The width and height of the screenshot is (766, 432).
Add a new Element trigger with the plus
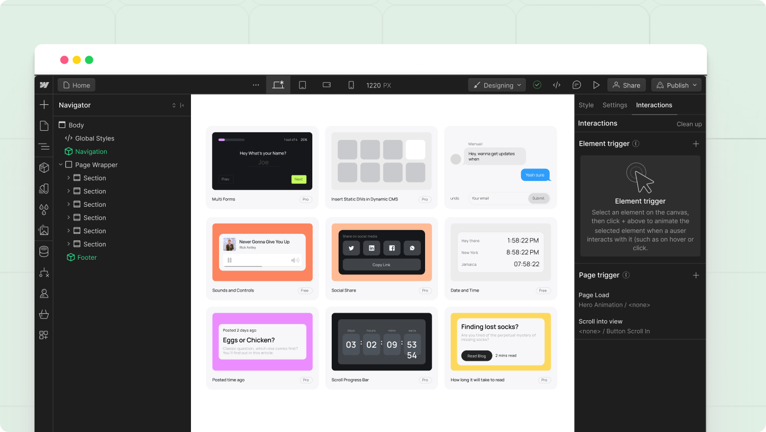coord(696,144)
